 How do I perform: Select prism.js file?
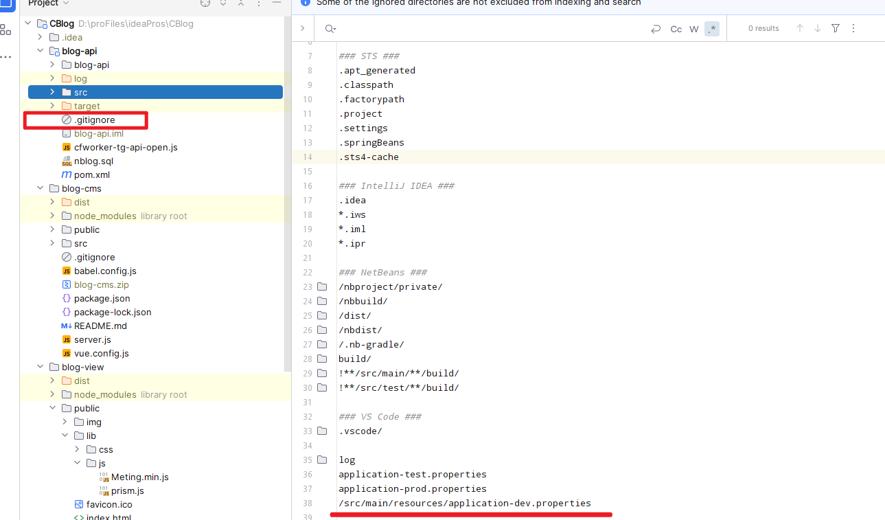tap(128, 490)
